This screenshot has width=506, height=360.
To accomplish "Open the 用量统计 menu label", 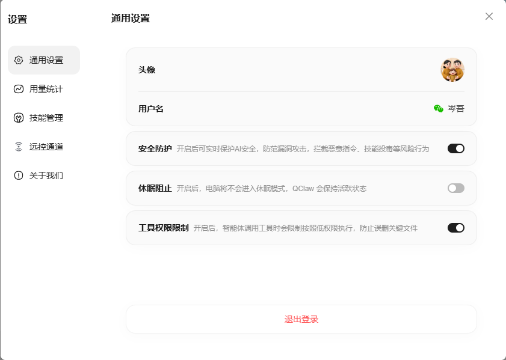I will point(46,89).
